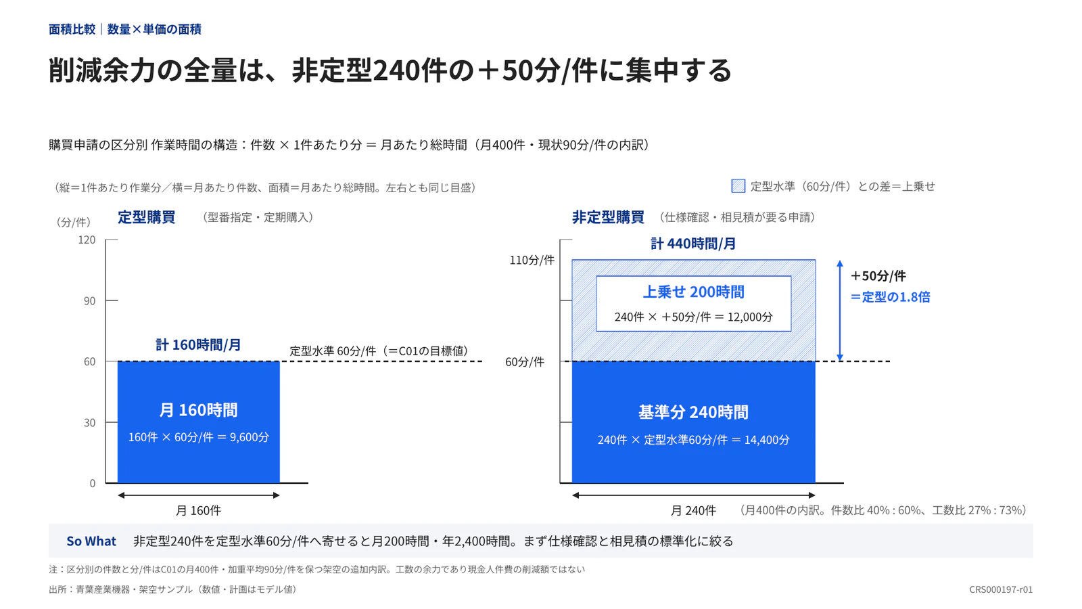Click the axis label 110分/件

(532, 261)
